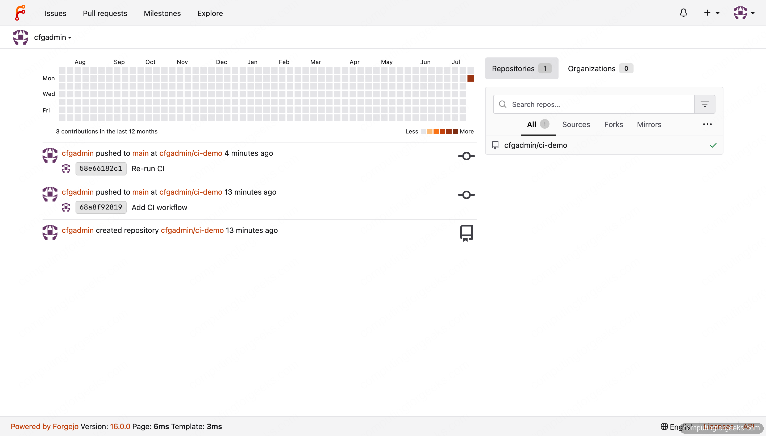This screenshot has height=436, width=766.
Task: Switch to the Repositories tab
Action: pyautogui.click(x=522, y=69)
